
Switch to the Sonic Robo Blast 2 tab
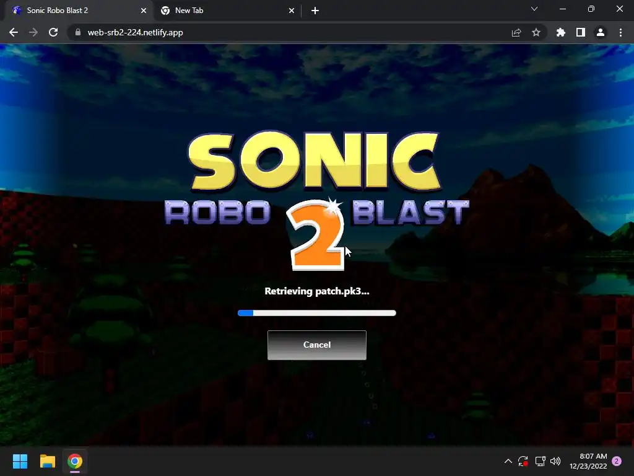[79, 11]
